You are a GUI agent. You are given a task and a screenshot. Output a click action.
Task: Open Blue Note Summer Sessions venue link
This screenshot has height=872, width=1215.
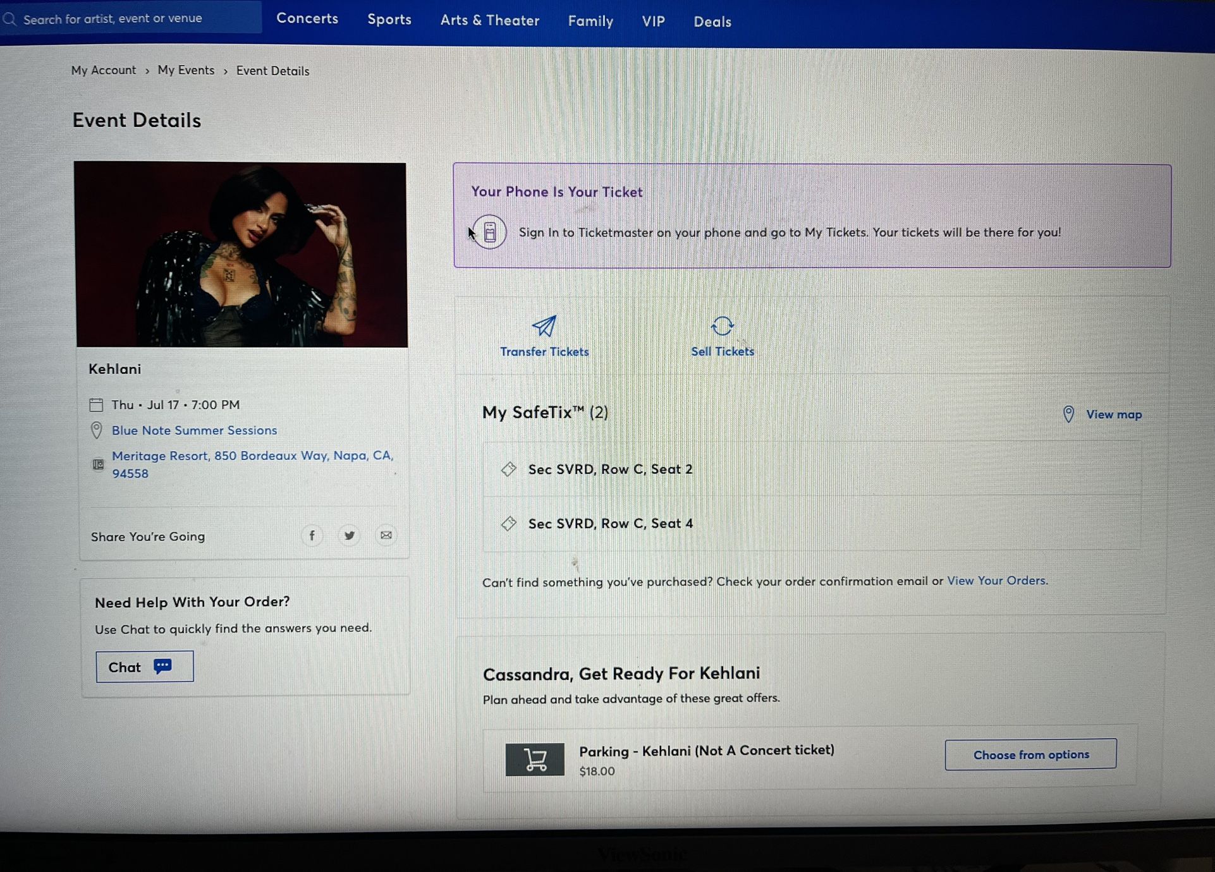point(195,430)
